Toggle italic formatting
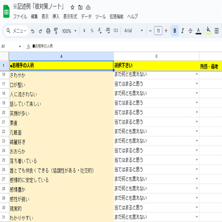 pyautogui.click(x=182, y=31)
